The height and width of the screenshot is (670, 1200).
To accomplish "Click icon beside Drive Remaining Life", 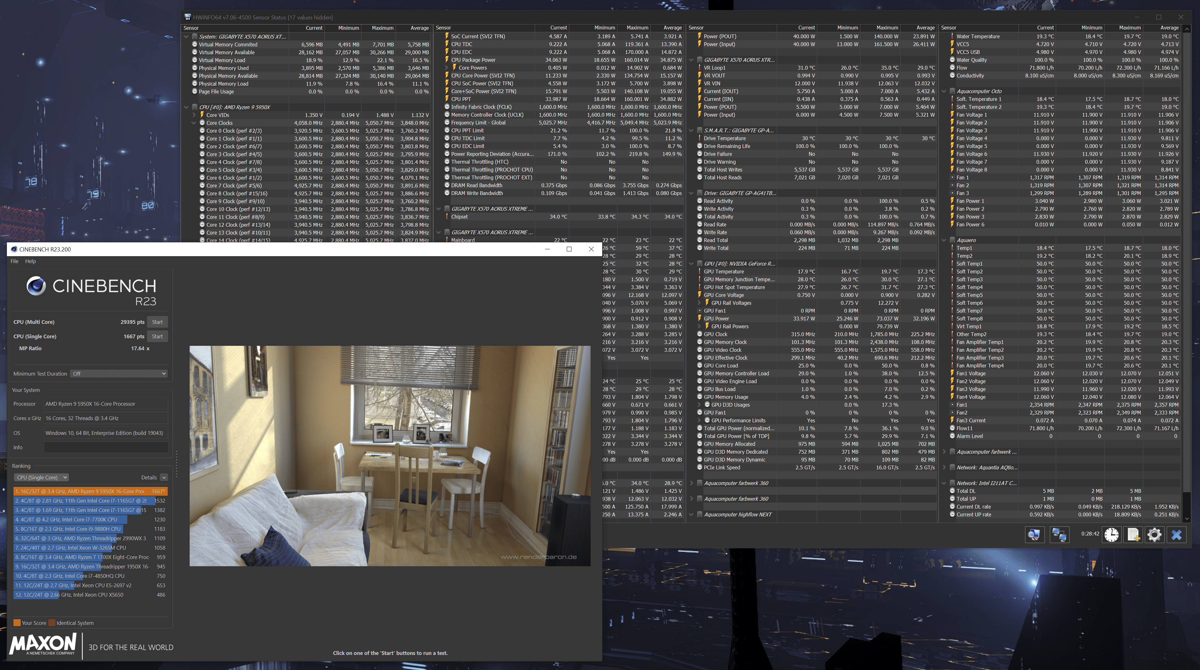I will pyautogui.click(x=699, y=146).
